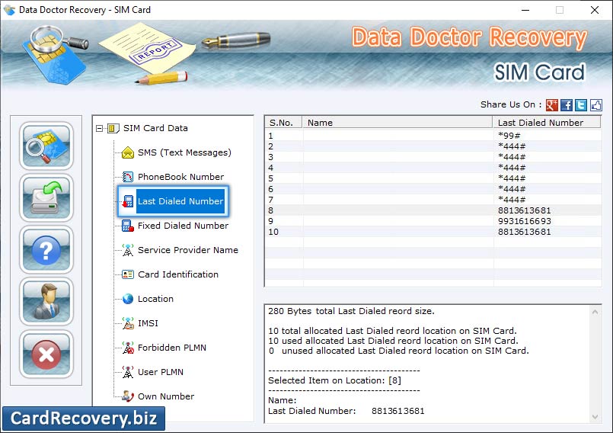Select row 9 number 9931616693
The image size is (613, 433).
(x=433, y=221)
